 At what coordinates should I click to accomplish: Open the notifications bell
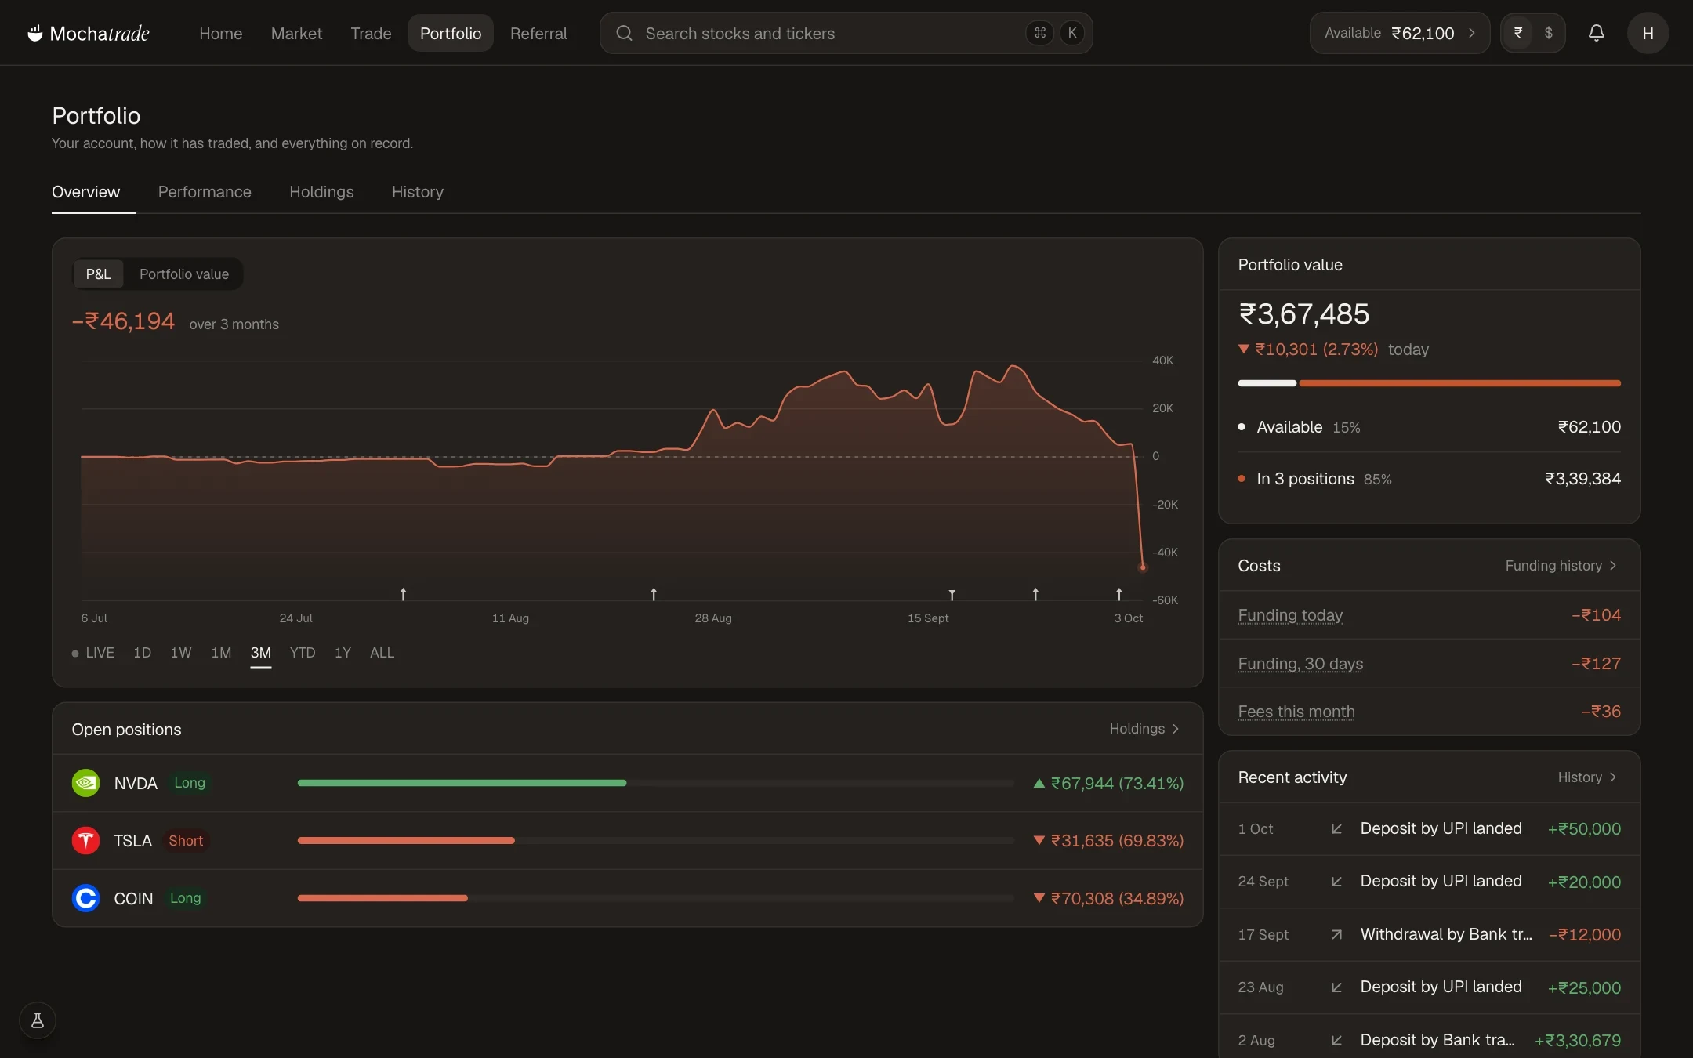click(1596, 33)
